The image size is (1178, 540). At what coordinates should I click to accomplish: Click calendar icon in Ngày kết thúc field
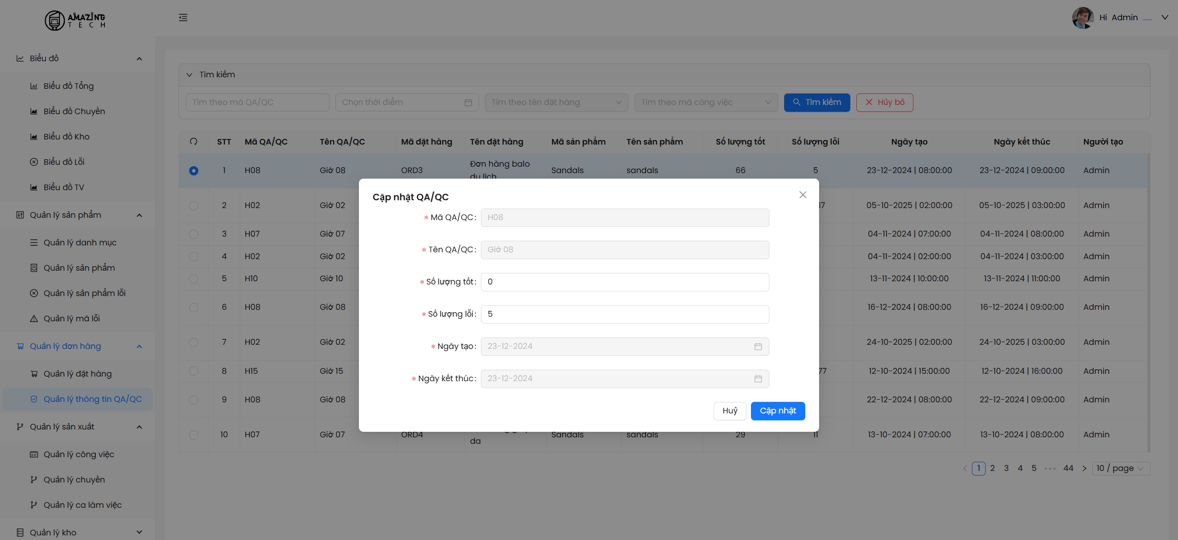758,379
